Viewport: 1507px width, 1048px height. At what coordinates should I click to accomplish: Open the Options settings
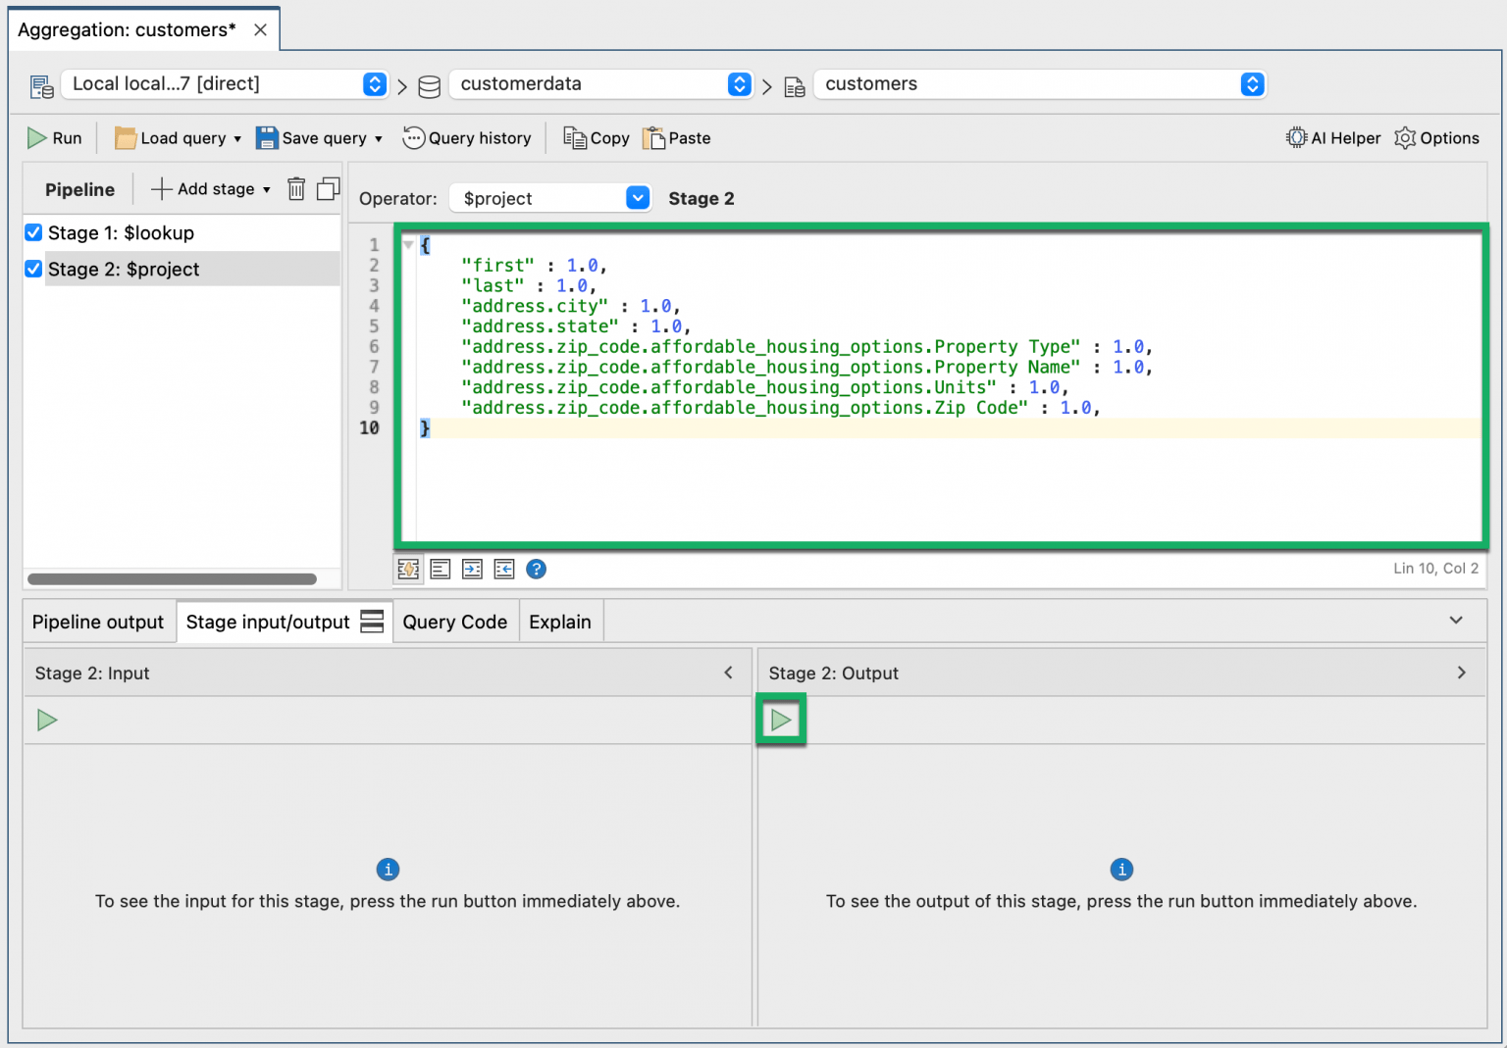(1436, 137)
